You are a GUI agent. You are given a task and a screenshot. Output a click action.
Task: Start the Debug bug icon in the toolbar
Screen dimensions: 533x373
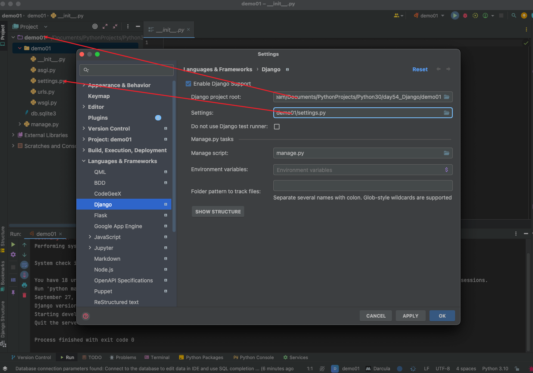pyautogui.click(x=465, y=15)
